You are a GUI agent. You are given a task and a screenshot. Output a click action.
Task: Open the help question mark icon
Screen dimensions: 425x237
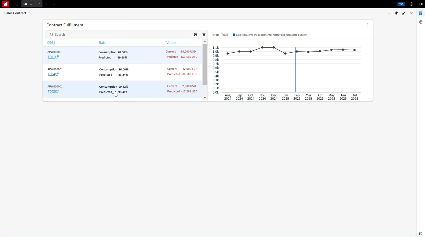click(421, 22)
